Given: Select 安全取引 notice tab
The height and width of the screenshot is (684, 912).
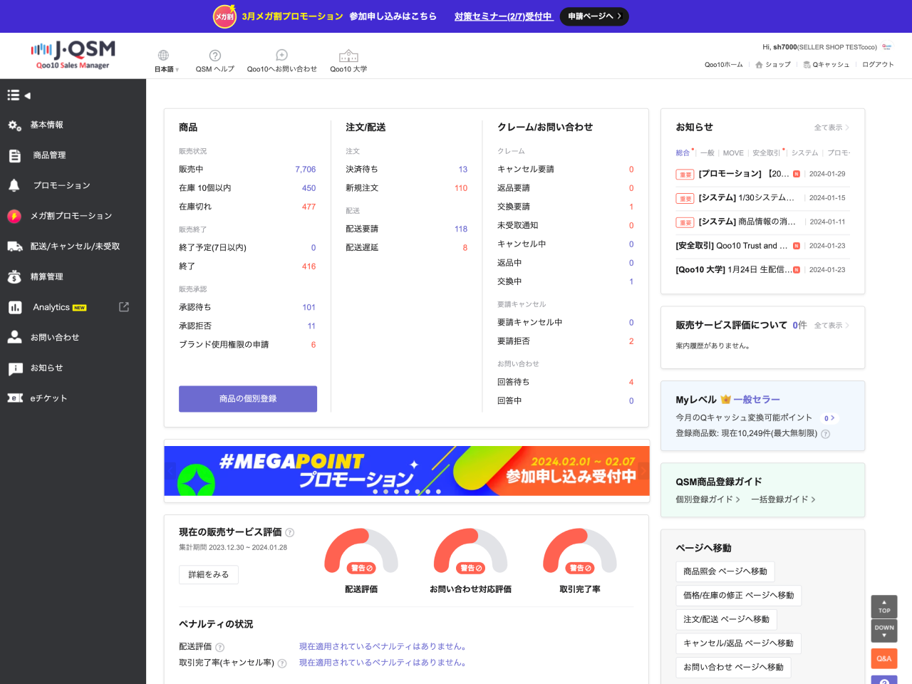Looking at the screenshot, I should click(x=767, y=153).
